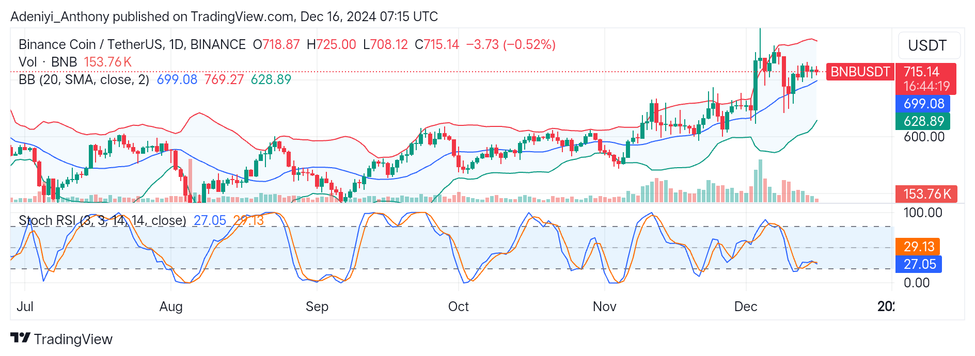975x356 pixels.
Task: Click the Vol · BNB legend
Action: click(48, 62)
